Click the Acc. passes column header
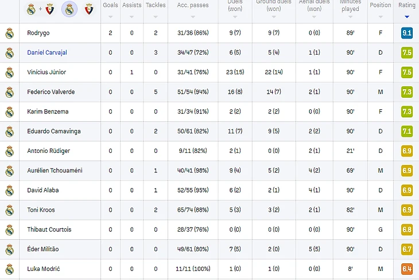The width and height of the screenshot is (419, 280). click(193, 5)
